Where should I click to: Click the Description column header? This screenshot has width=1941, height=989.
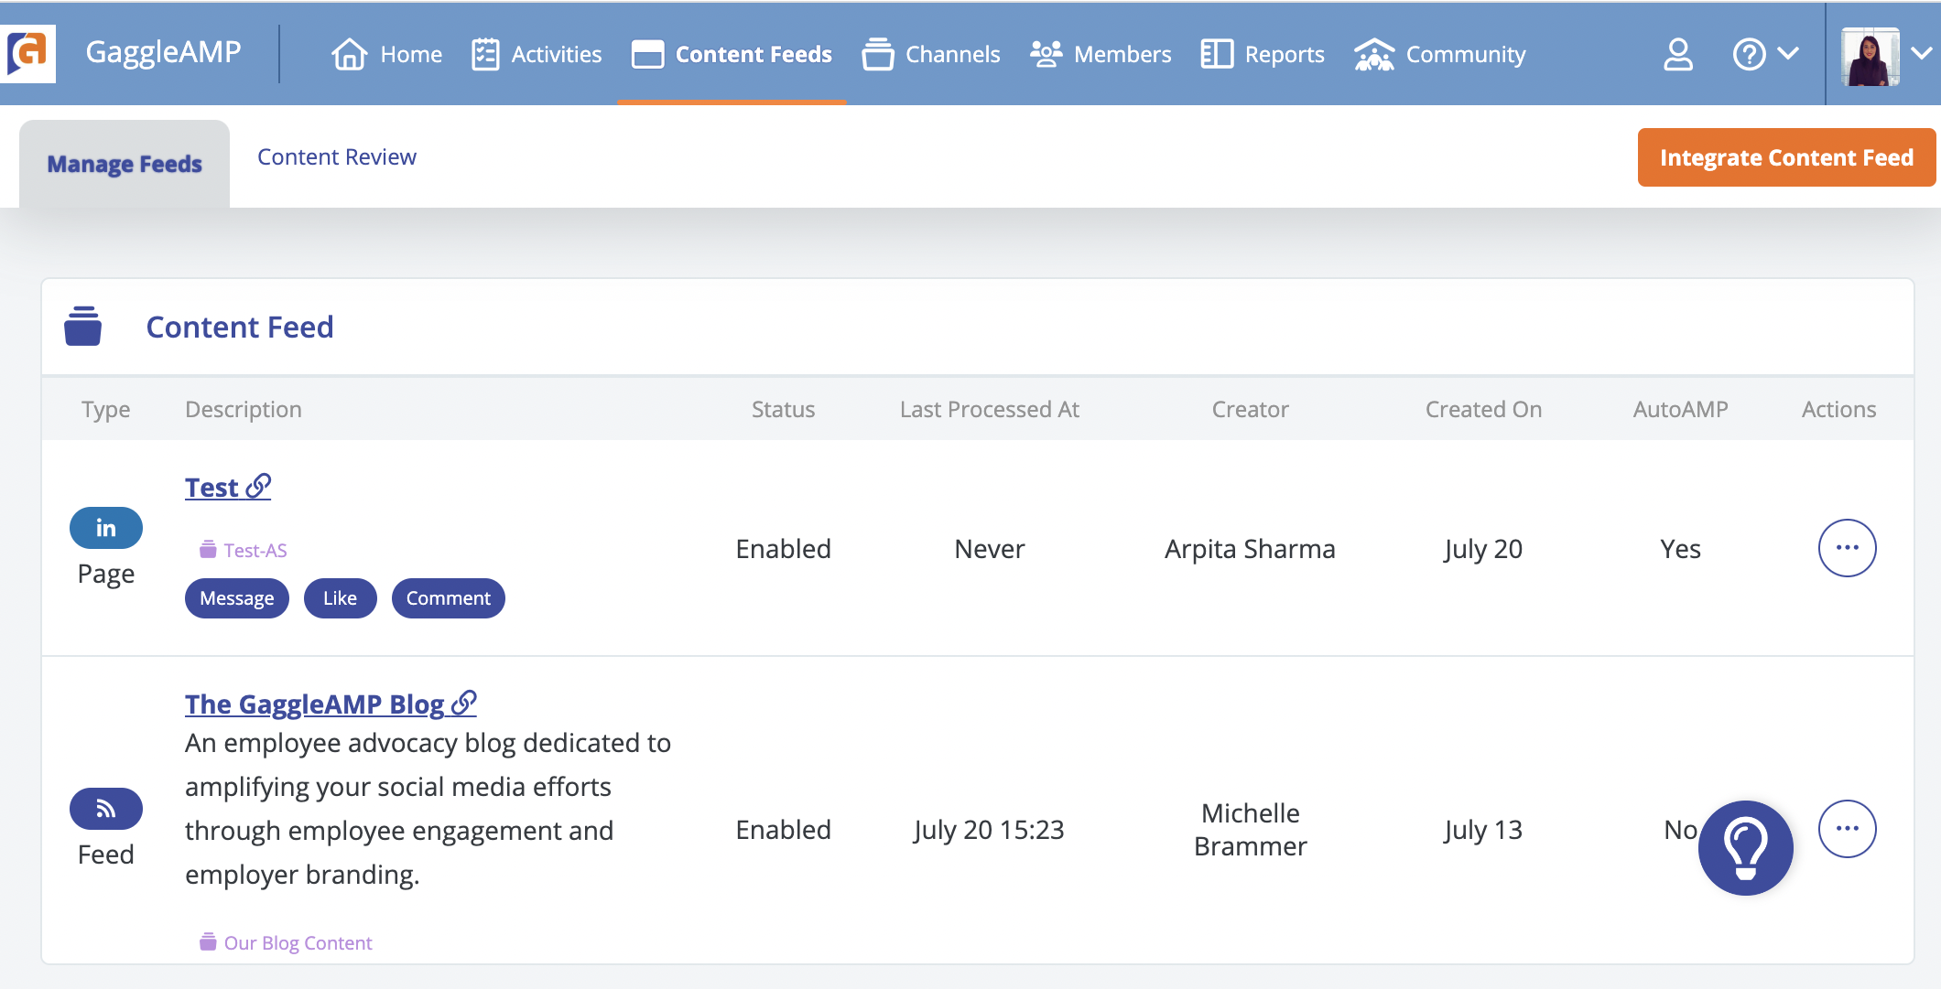coord(244,409)
